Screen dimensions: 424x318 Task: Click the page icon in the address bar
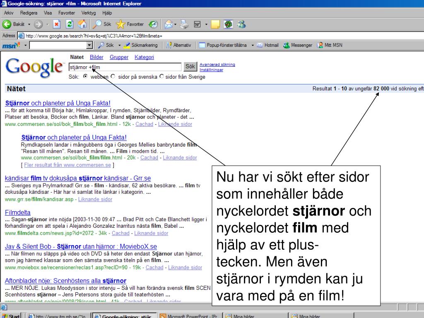click(21, 36)
